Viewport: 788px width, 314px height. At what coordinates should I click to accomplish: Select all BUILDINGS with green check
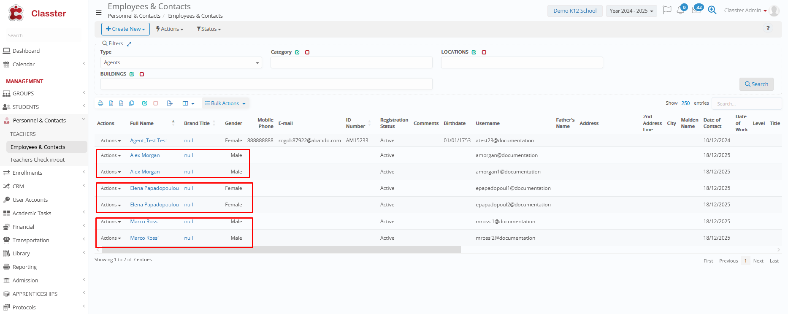[x=132, y=74]
